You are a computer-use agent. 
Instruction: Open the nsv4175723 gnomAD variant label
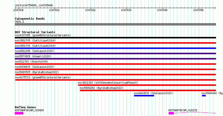coord(43,77)
